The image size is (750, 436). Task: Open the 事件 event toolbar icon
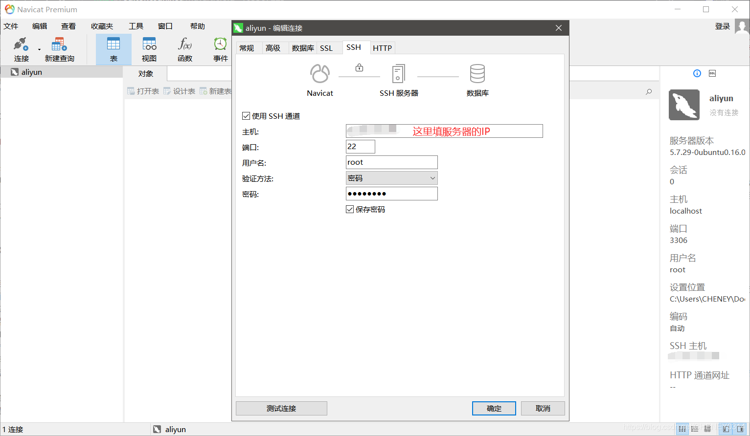(221, 49)
